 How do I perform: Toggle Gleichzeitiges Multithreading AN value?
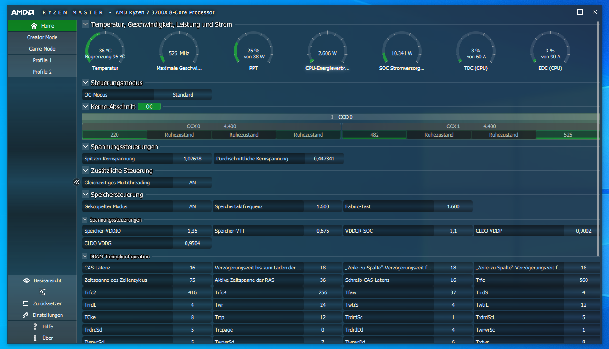(x=192, y=183)
